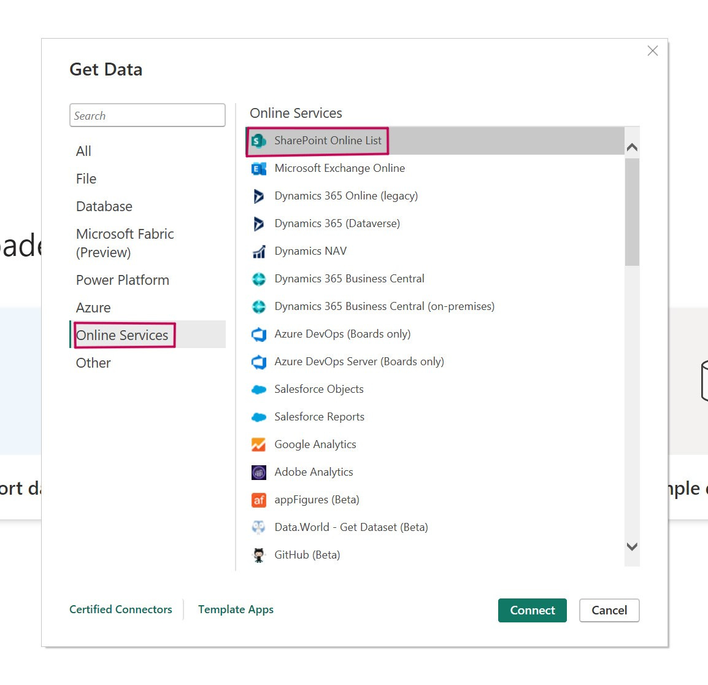Screen dimensions: 708x685
Task: Click the Business Central (on-premises) icon
Action: (259, 307)
